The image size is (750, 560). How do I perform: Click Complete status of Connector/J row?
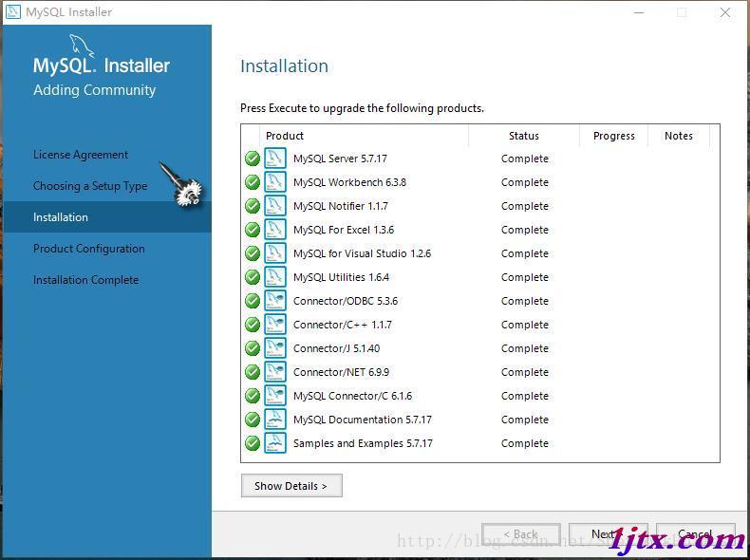[x=525, y=348]
